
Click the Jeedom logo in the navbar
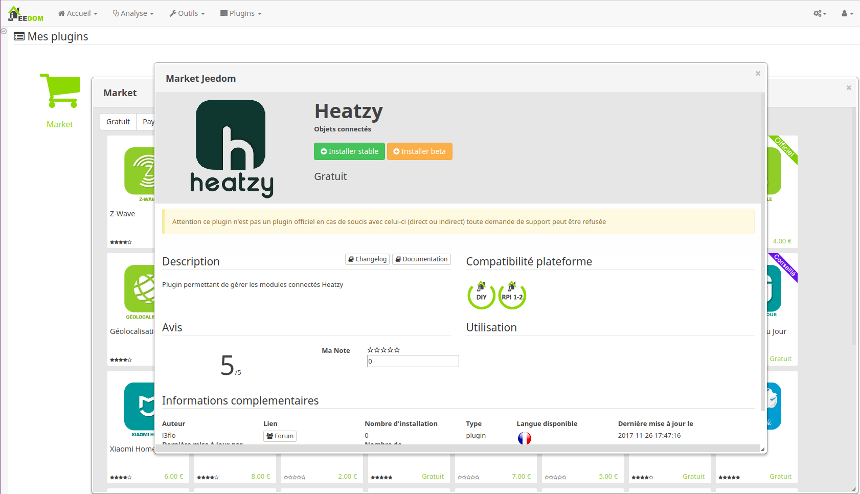[x=26, y=14]
